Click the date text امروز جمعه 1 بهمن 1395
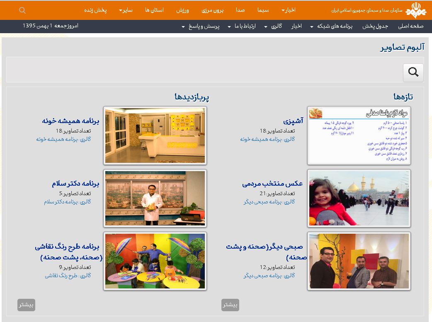Image resolution: width=432 pixels, height=322 pixels. click(x=51, y=26)
